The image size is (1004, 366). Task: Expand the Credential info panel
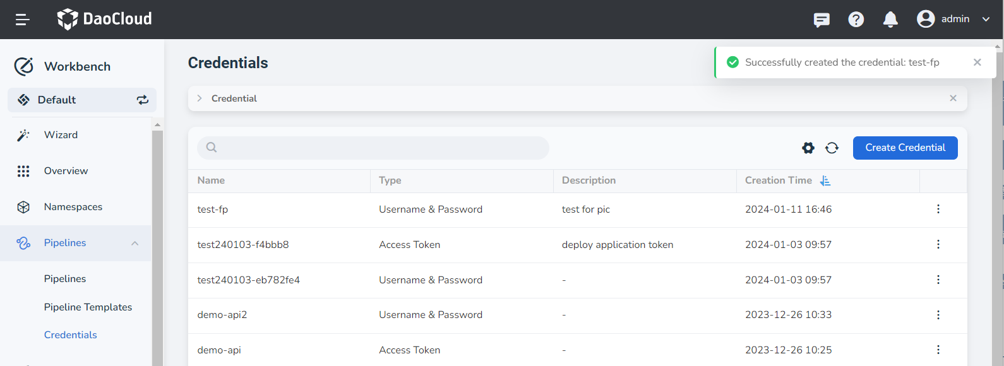pyautogui.click(x=200, y=98)
